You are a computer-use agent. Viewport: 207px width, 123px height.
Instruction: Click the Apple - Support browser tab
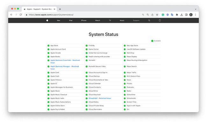[x=39, y=9]
